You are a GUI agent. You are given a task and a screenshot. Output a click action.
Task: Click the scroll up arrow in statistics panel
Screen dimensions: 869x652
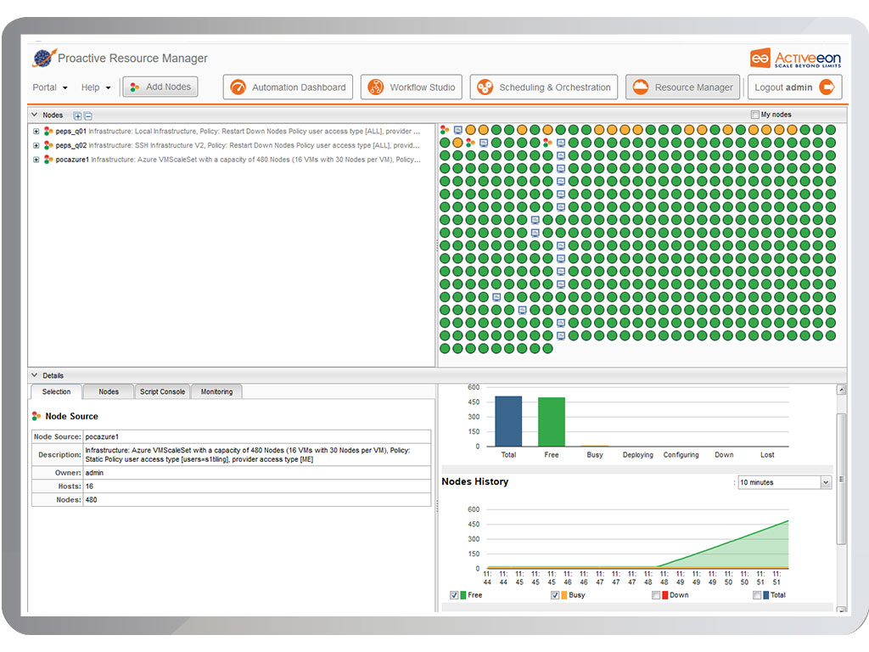click(841, 390)
